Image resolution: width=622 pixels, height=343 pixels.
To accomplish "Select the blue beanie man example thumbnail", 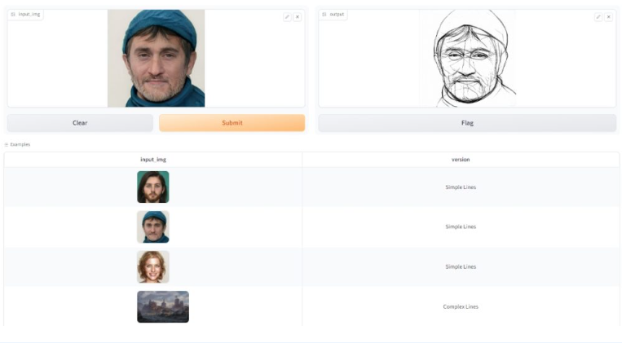I will click(152, 226).
